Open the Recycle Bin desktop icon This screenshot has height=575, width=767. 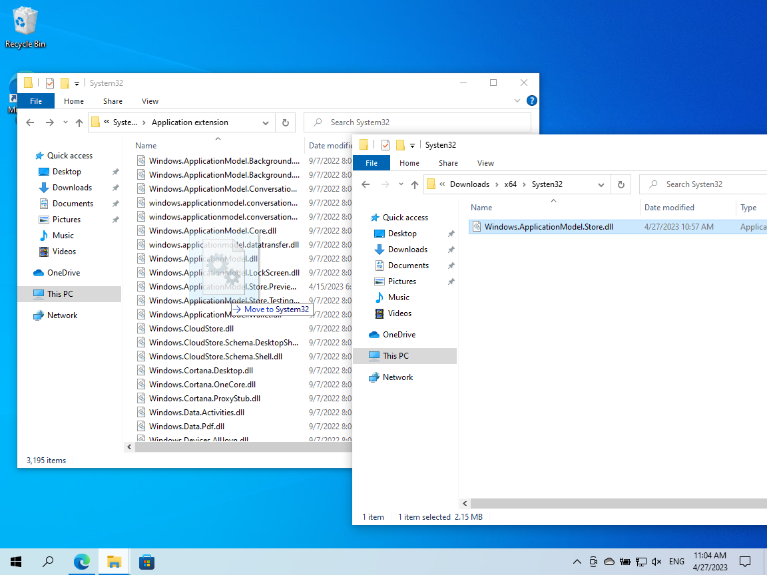25,28
